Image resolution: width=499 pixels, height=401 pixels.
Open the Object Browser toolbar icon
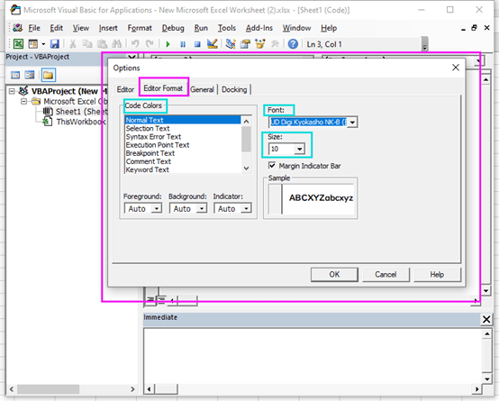coord(260,43)
